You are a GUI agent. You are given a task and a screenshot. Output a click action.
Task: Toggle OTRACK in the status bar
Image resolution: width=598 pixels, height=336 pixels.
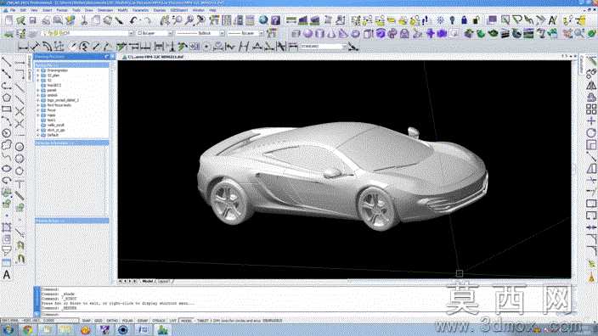tap(159, 321)
